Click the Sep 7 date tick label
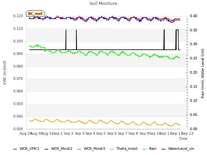 coord(123,133)
